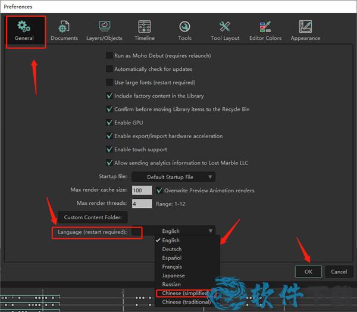Click the Custom Content Folder button

(x=92, y=217)
